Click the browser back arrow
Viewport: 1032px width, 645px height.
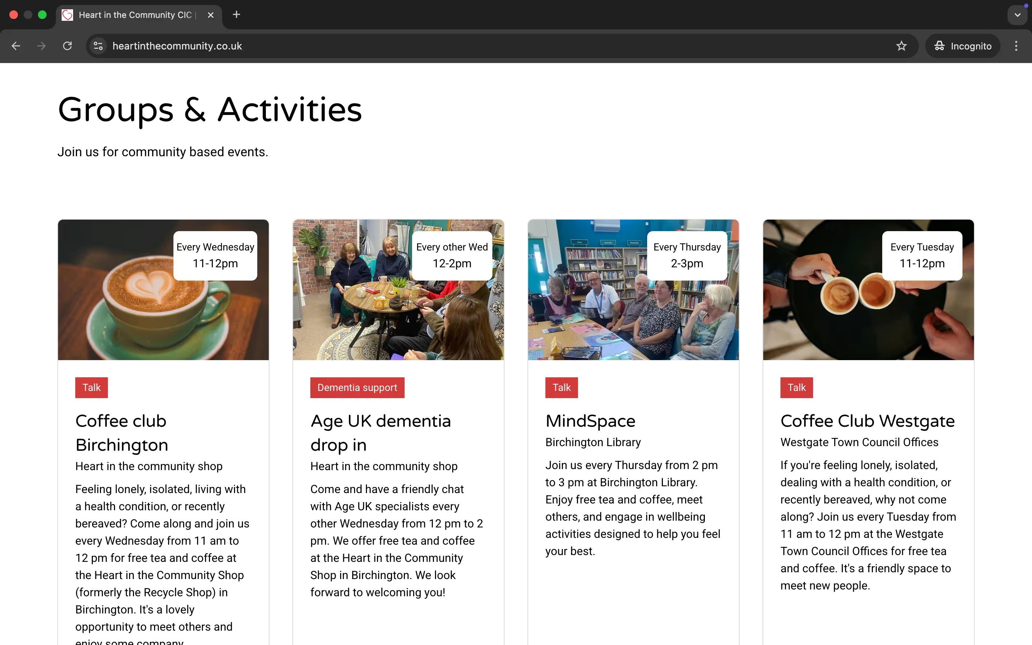pyautogui.click(x=16, y=46)
